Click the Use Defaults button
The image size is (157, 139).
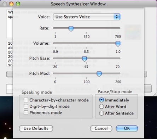pyautogui.click(x=36, y=128)
